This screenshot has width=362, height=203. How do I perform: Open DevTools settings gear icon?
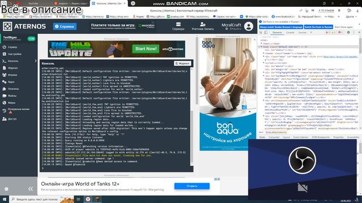pos(348,33)
